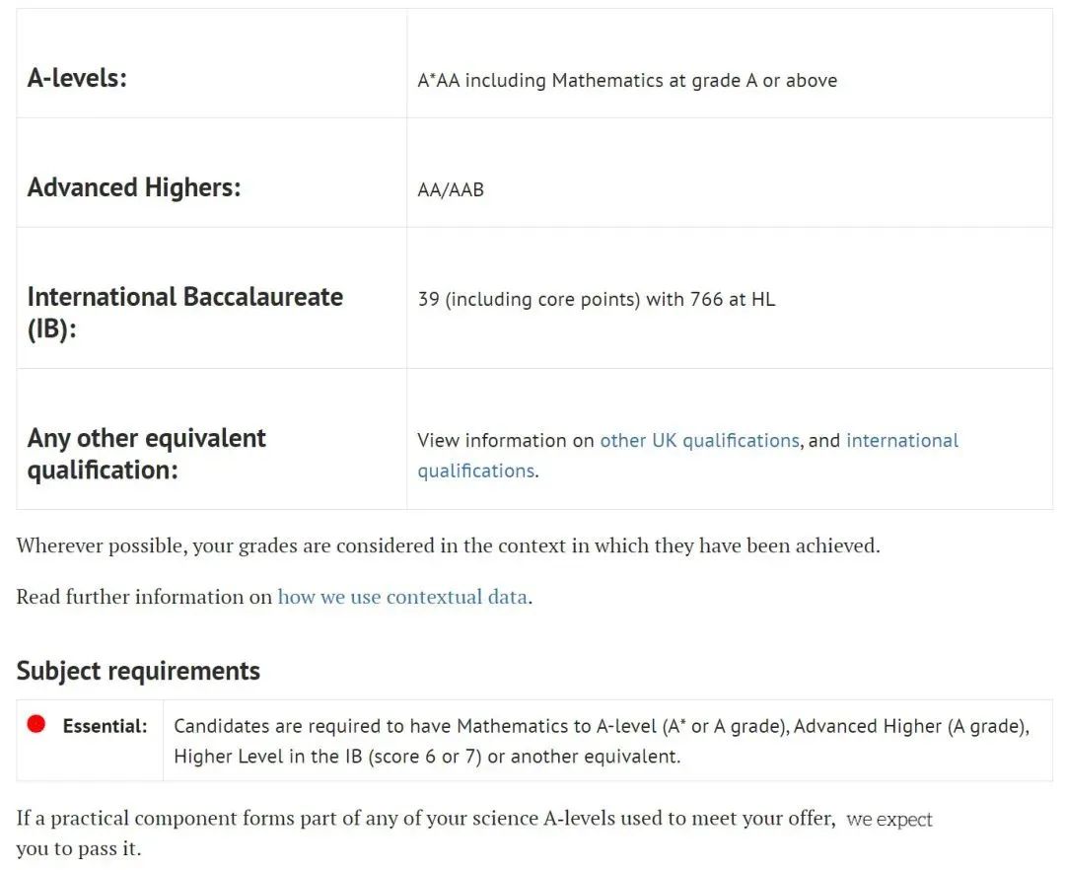This screenshot has width=1065, height=870.
Task: Click the you to pass it text
Action: tap(78, 849)
